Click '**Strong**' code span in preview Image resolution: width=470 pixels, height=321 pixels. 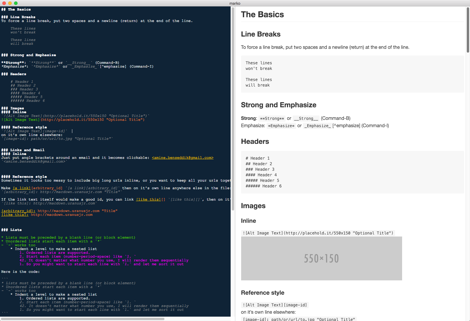272,119
